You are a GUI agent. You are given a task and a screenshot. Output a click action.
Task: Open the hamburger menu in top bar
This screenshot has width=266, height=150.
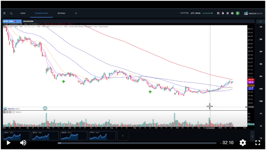(x=5, y=13)
